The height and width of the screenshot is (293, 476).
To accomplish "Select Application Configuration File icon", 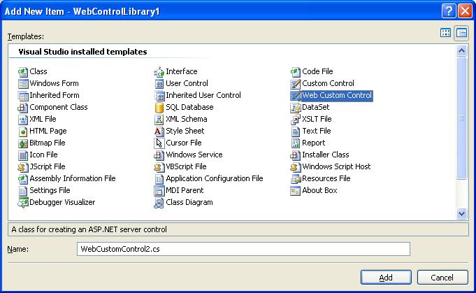I will pos(159,179).
